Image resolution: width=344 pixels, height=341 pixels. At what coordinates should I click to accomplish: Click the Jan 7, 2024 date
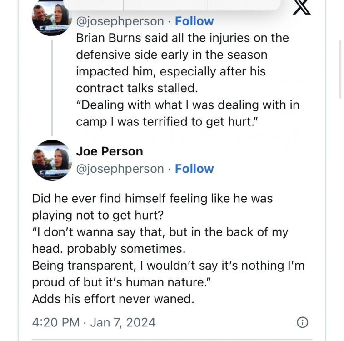[x=123, y=322]
